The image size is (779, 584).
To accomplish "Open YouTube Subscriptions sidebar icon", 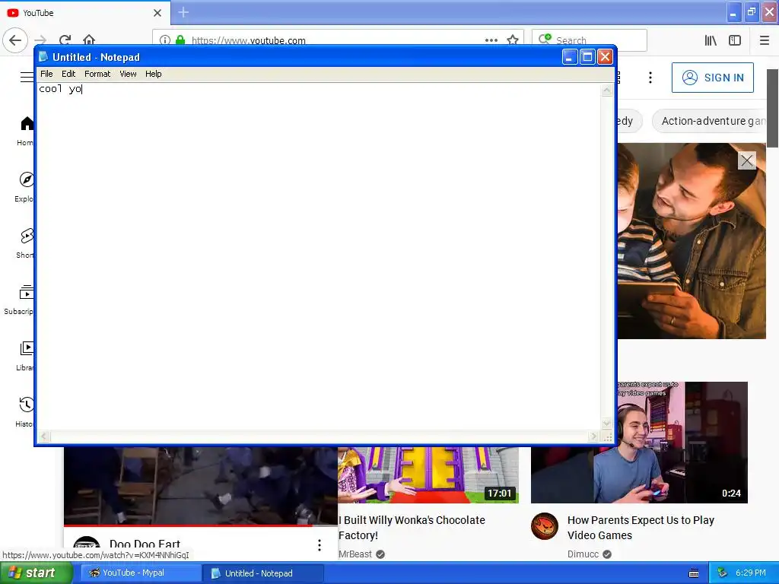I will point(20,300).
